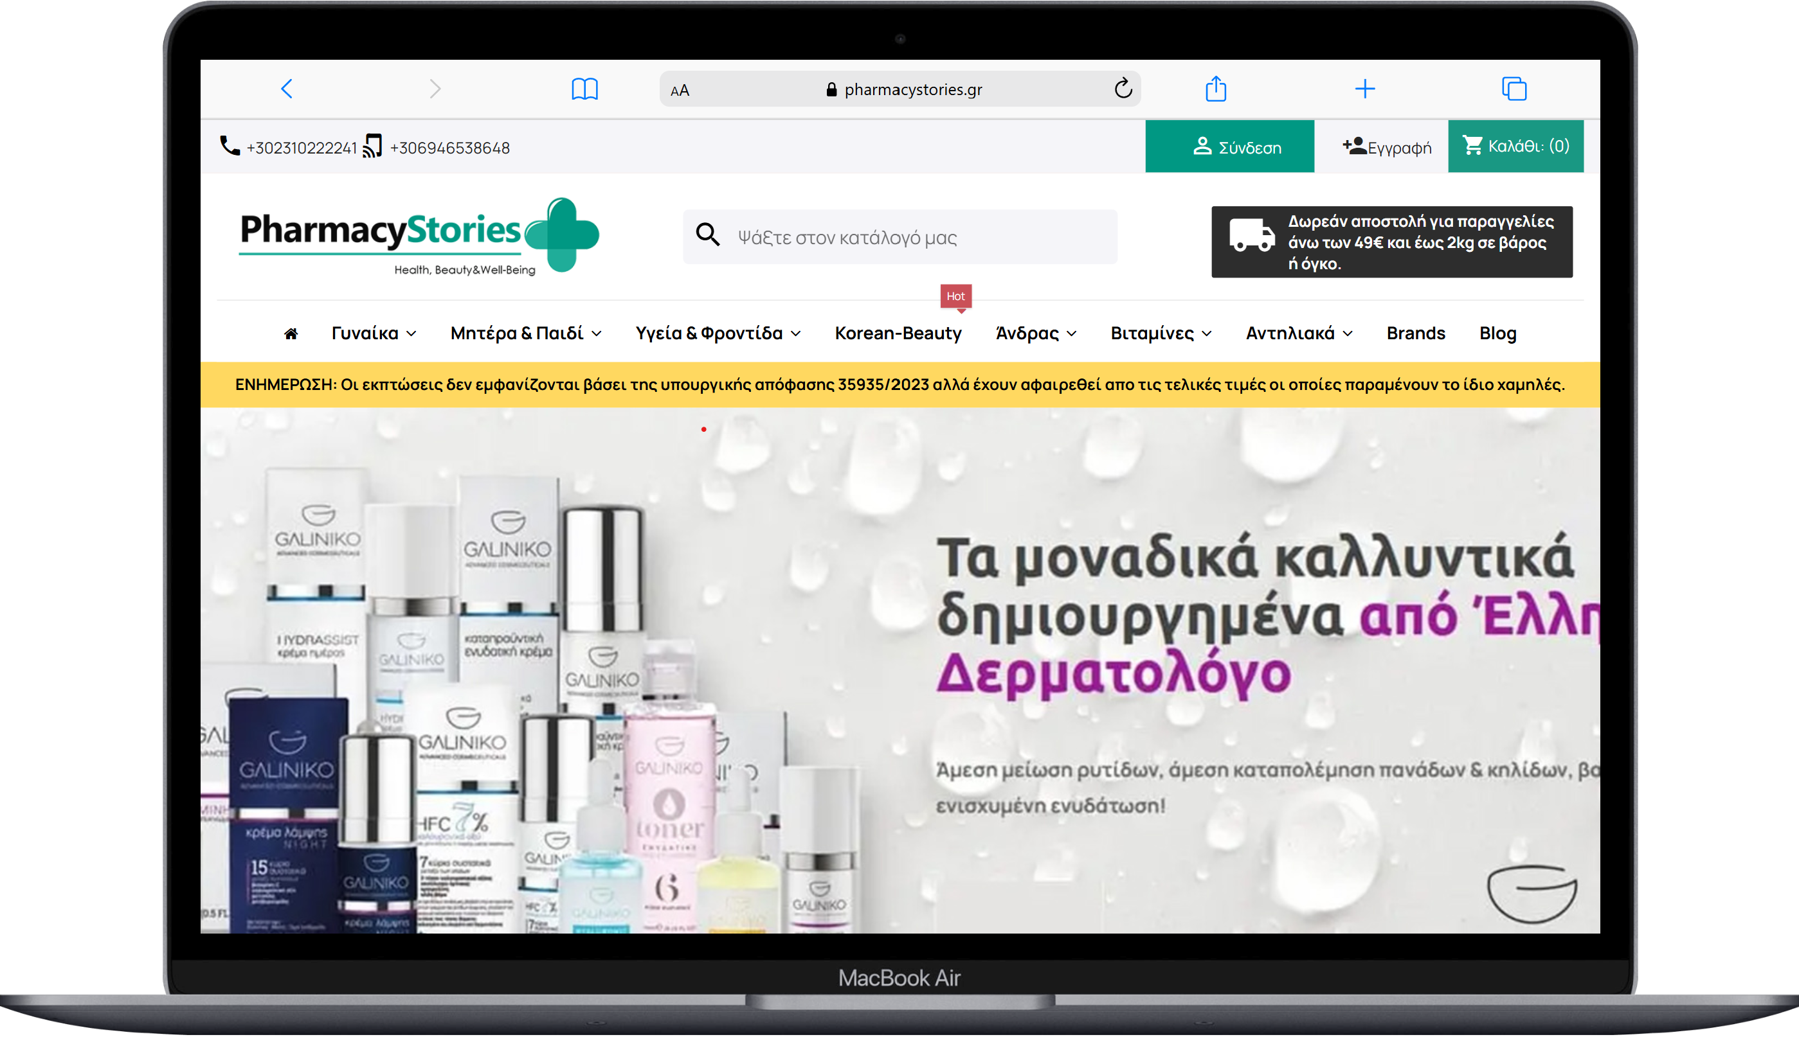The height and width of the screenshot is (1046, 1799).
Task: Call the +302310222241 number link
Action: (302, 148)
